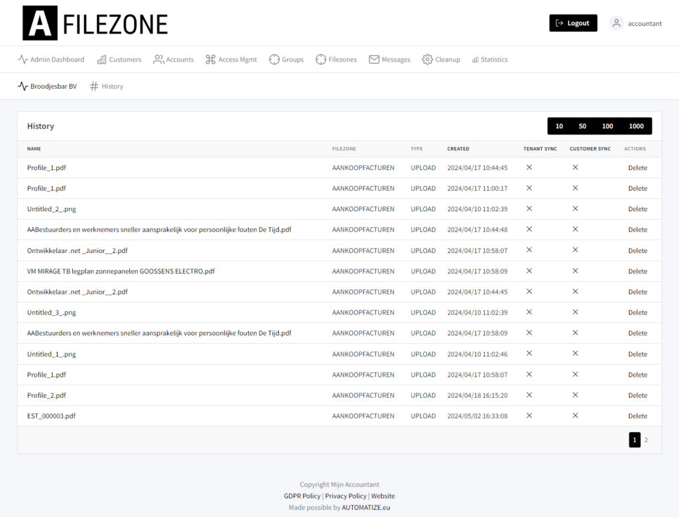Show 1000 entries per page

pos(636,126)
